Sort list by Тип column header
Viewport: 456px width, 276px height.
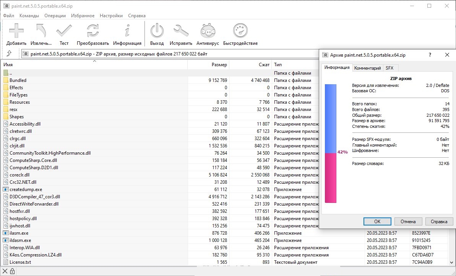tap(295, 65)
